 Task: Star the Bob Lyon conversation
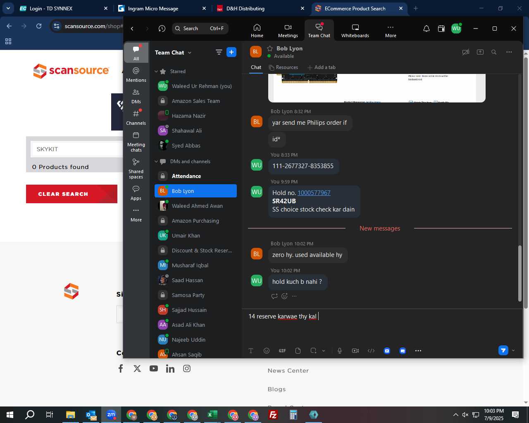[270, 48]
